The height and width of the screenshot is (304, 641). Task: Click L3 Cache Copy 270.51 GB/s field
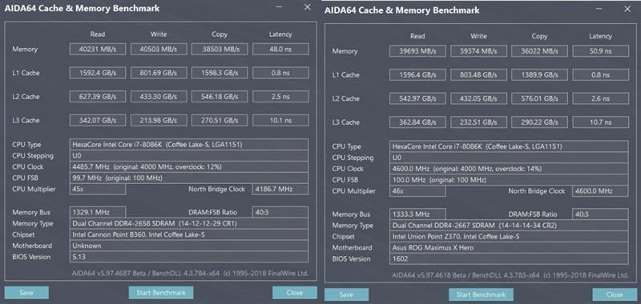click(220, 120)
